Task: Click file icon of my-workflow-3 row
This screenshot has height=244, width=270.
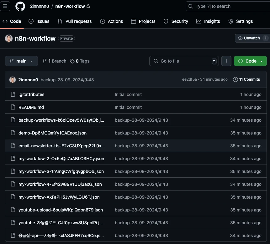Action: point(13,171)
